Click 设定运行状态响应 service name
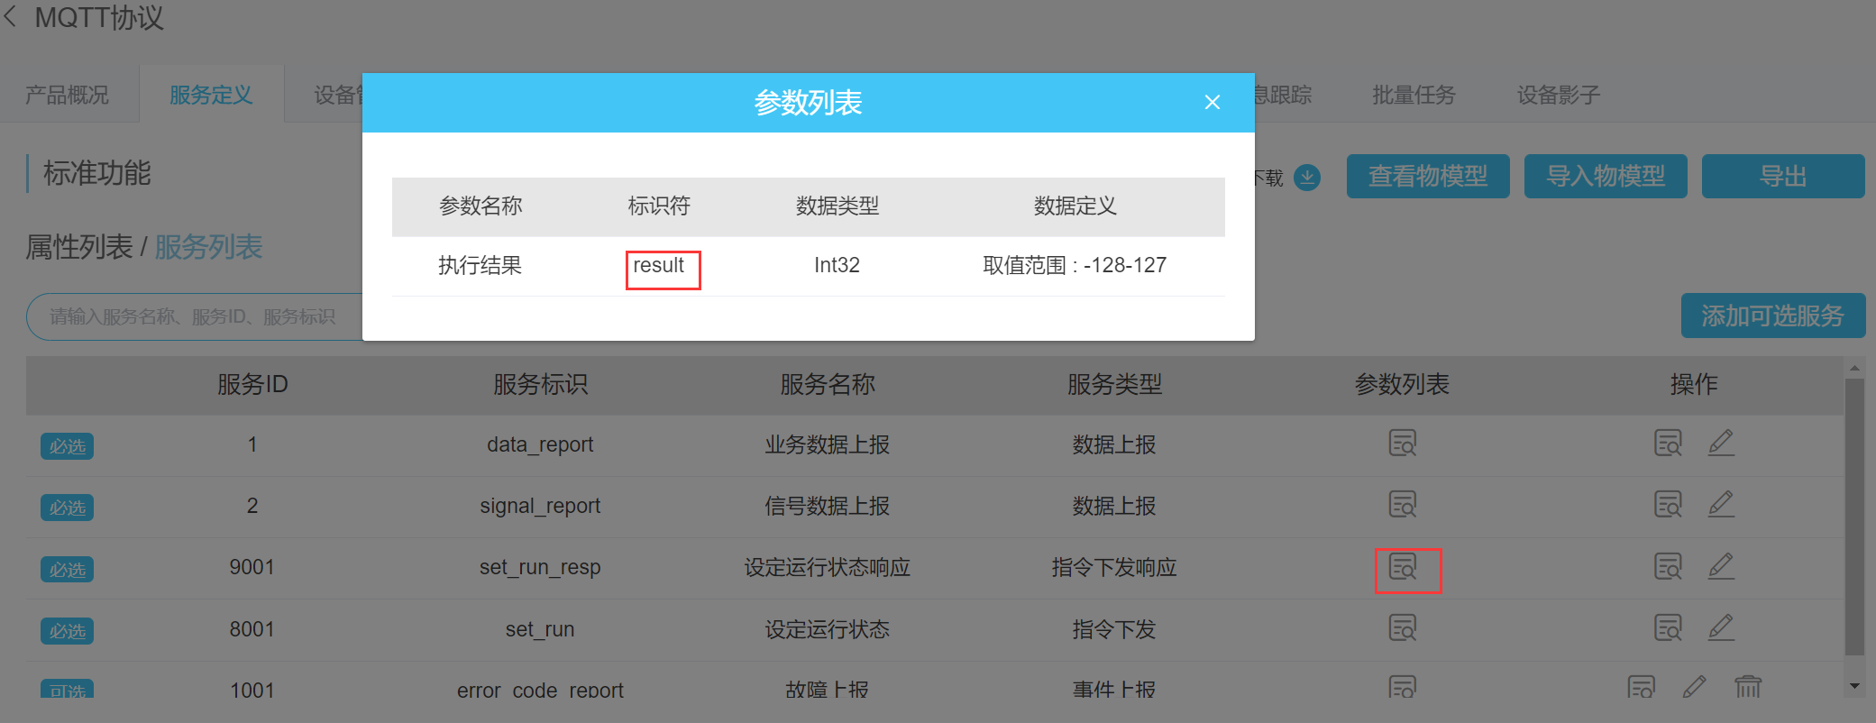1876x723 pixels. [828, 567]
